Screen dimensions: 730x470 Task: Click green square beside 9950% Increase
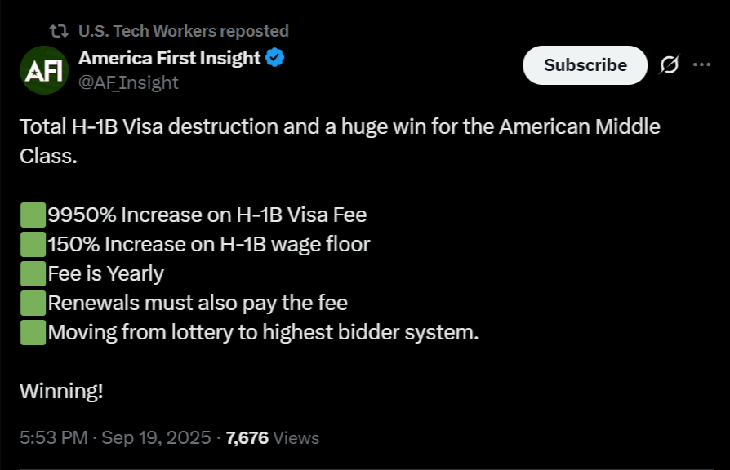point(33,215)
